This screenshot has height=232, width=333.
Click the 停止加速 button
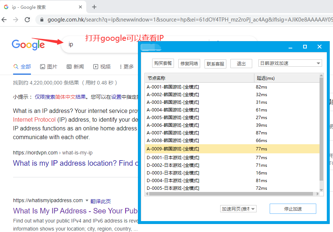point(293,209)
